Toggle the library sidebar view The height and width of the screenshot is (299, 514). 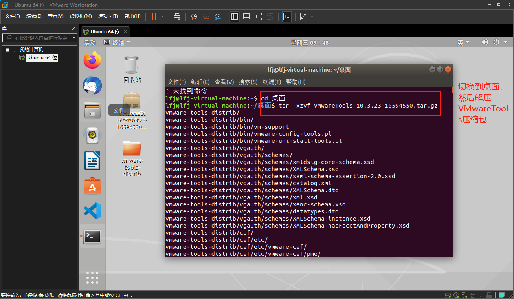point(235,16)
